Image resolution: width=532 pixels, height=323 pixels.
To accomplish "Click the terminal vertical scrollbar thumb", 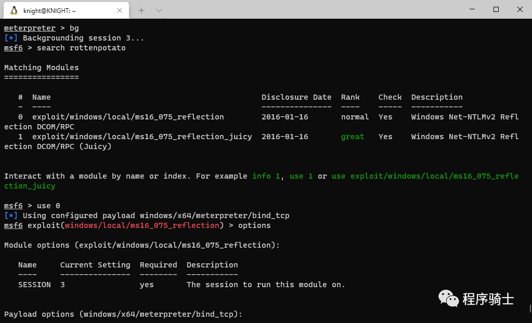I will click(x=530, y=308).
